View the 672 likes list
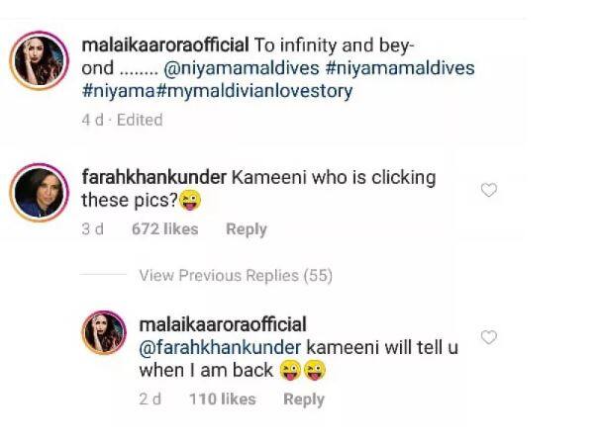 point(164,229)
